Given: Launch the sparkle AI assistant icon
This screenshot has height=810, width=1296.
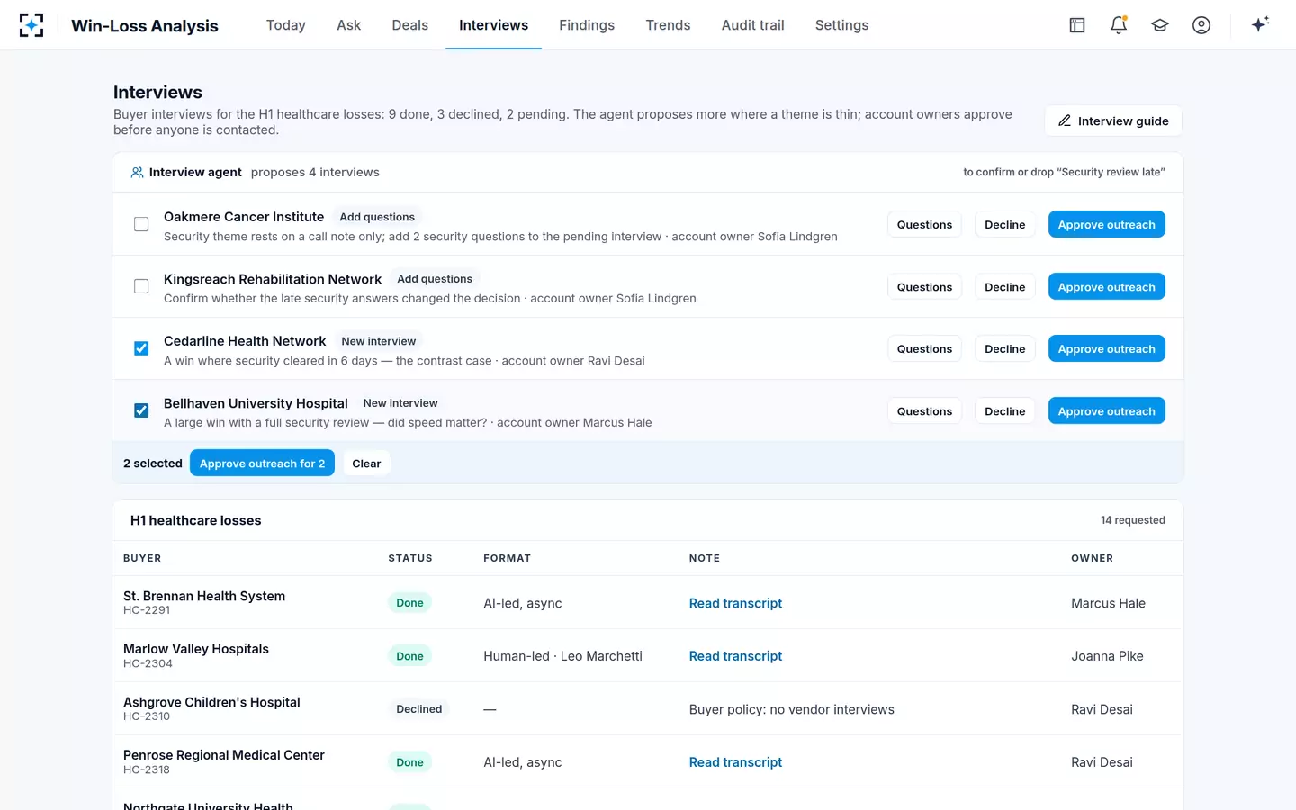Looking at the screenshot, I should [x=1260, y=25].
